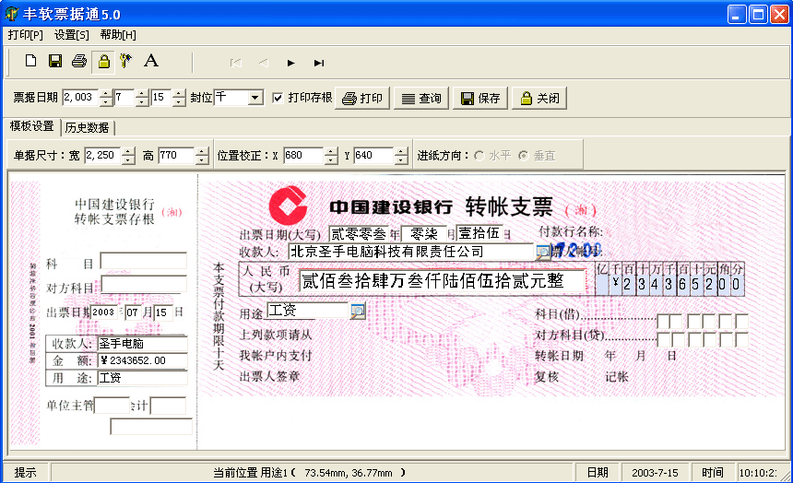This screenshot has height=483, width=793.
Task: Click the 打印 button
Action: click(362, 98)
